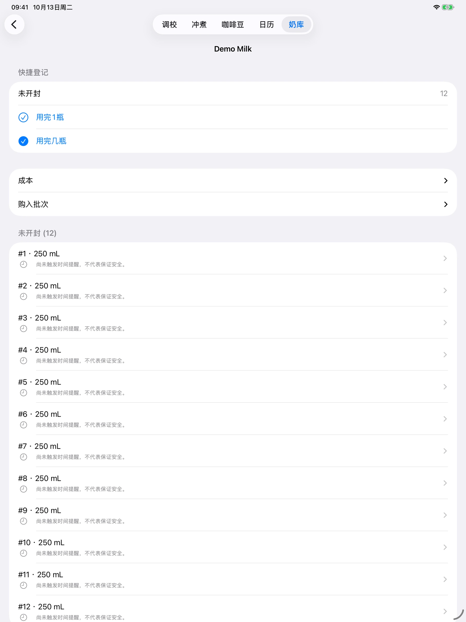Expand the 成本 row chevron

[446, 181]
